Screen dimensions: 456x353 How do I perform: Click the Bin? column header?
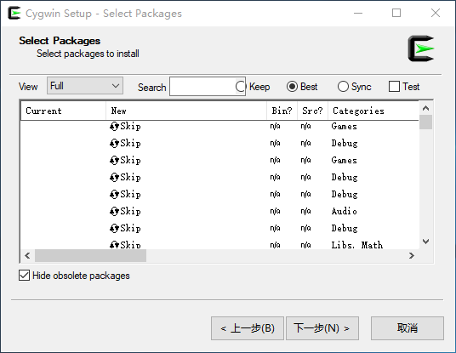[x=282, y=111]
